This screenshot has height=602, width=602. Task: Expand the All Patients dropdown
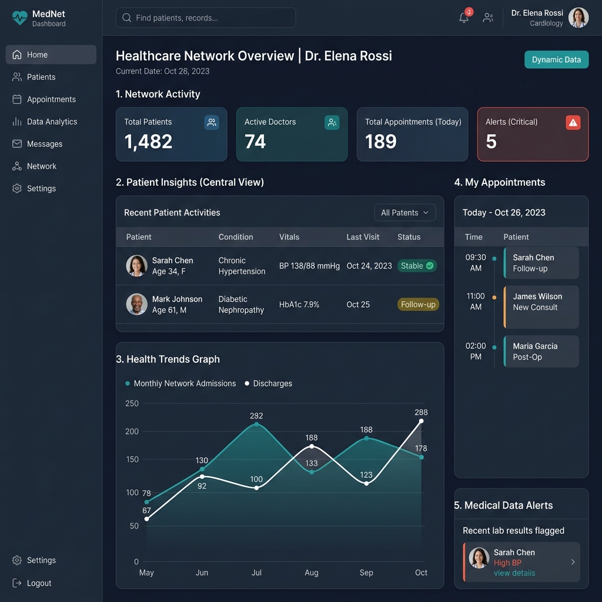(x=404, y=213)
